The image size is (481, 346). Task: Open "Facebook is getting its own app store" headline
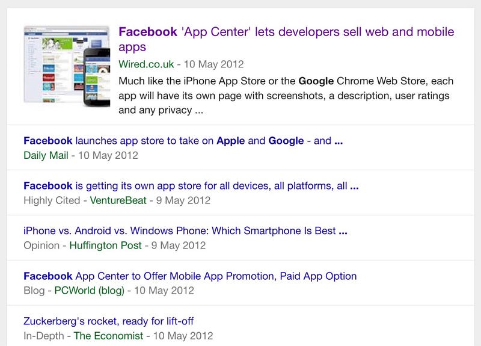point(191,186)
